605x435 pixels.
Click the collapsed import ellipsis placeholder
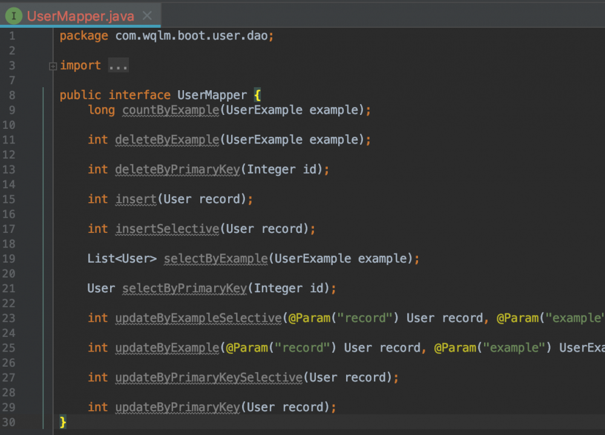point(118,66)
